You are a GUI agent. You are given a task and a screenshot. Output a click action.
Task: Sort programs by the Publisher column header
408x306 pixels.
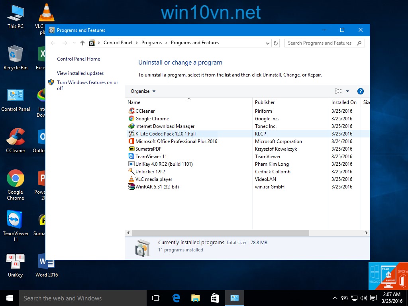click(265, 102)
